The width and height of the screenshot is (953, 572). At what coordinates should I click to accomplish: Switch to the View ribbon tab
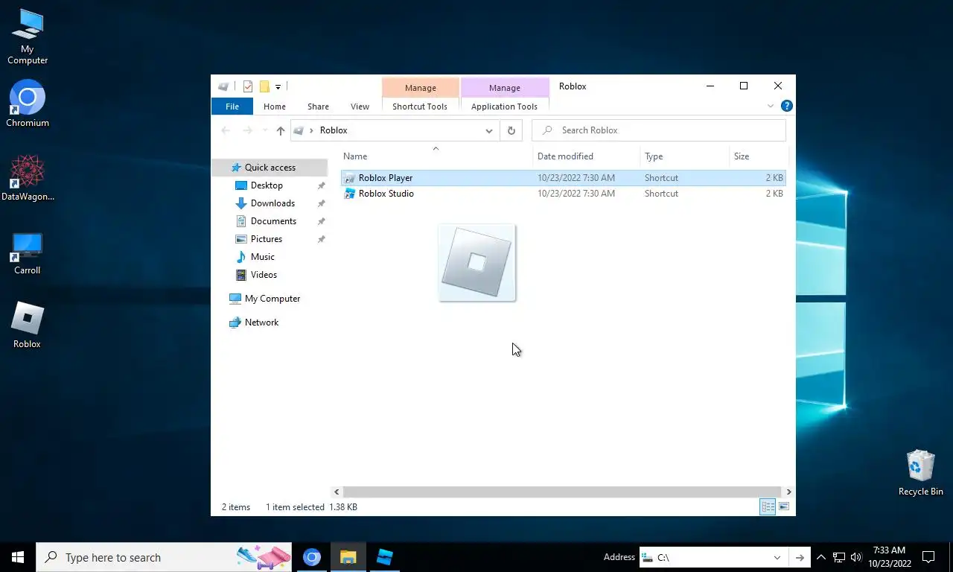click(x=360, y=107)
